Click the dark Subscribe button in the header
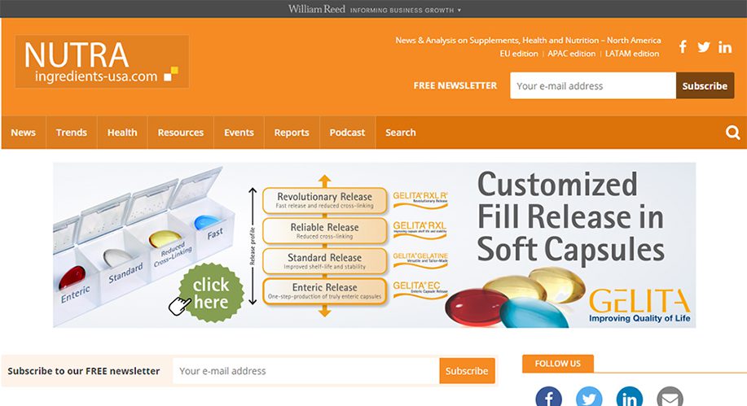This screenshot has height=406, width=747. [705, 85]
